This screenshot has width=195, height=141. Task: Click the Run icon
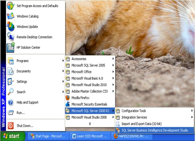(x=11, y=113)
